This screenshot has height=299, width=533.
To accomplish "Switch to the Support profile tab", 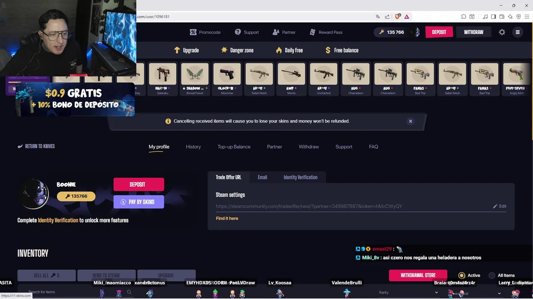I will point(344,147).
